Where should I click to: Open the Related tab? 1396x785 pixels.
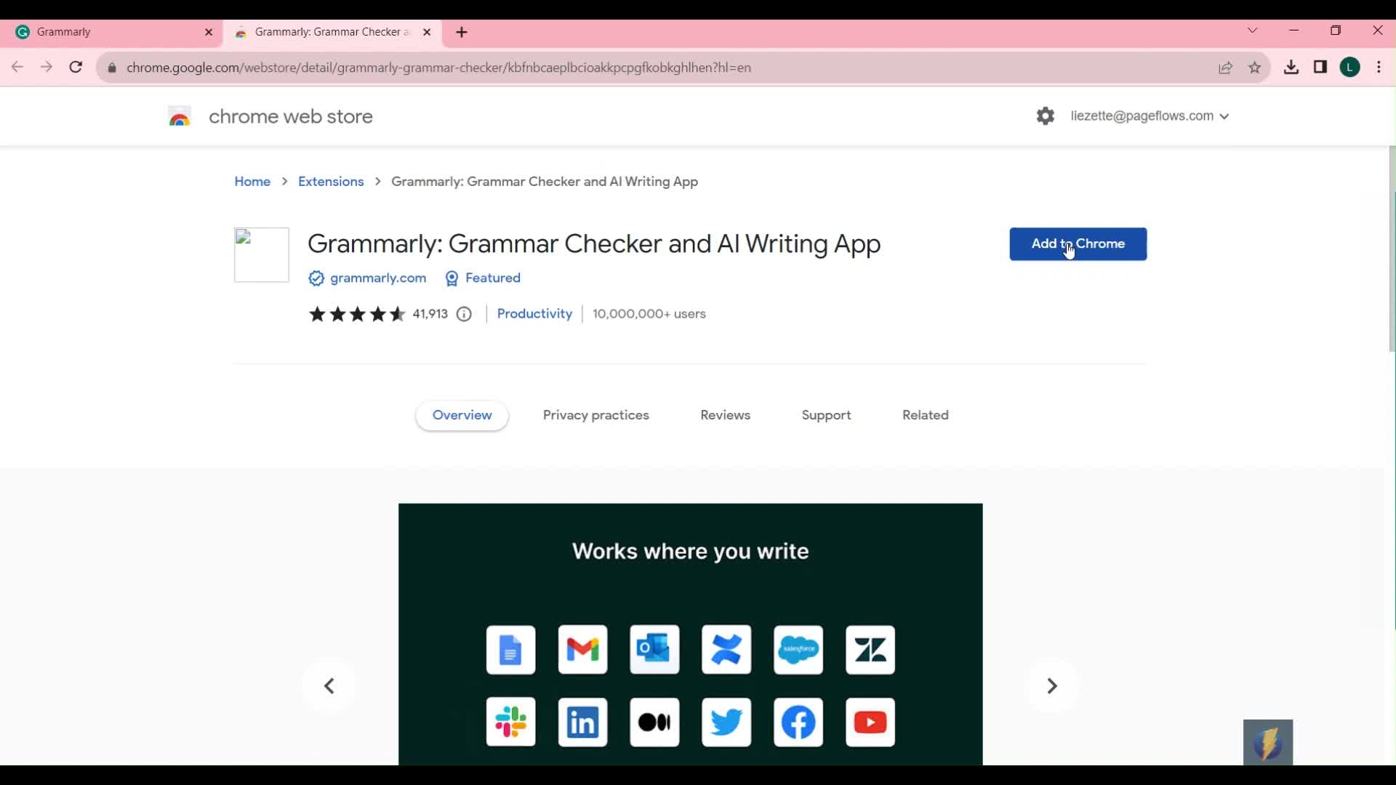click(x=925, y=415)
